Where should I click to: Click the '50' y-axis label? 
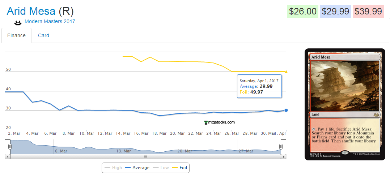click(8, 69)
